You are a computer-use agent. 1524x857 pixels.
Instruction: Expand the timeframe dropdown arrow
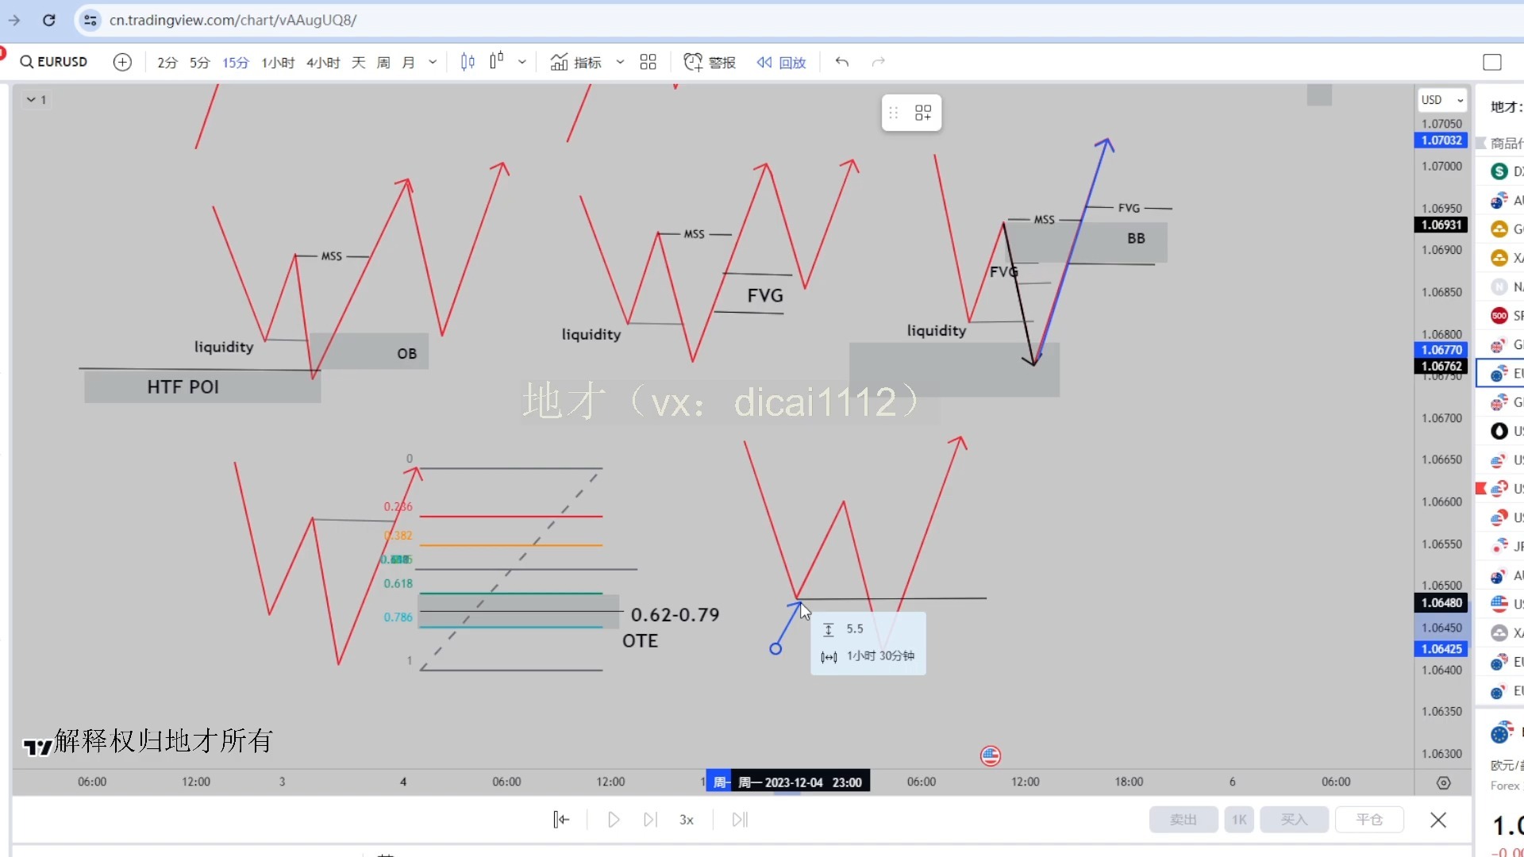[433, 62]
